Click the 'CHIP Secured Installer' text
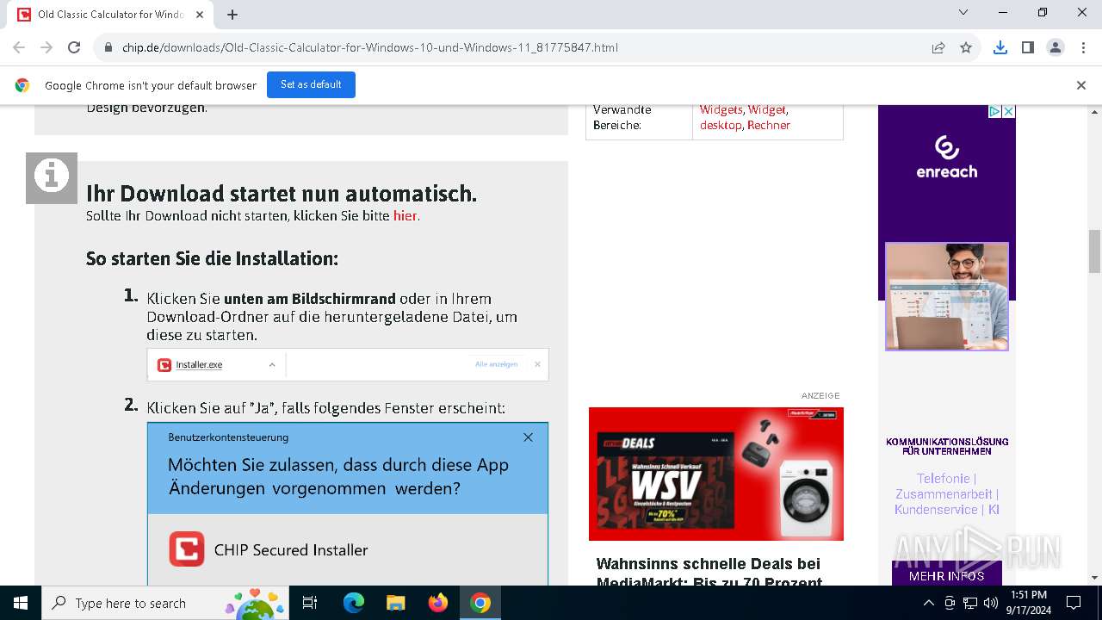The image size is (1102, 620). coord(291,549)
